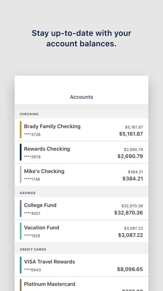Click the SAVINGS section header

[x=28, y=193]
